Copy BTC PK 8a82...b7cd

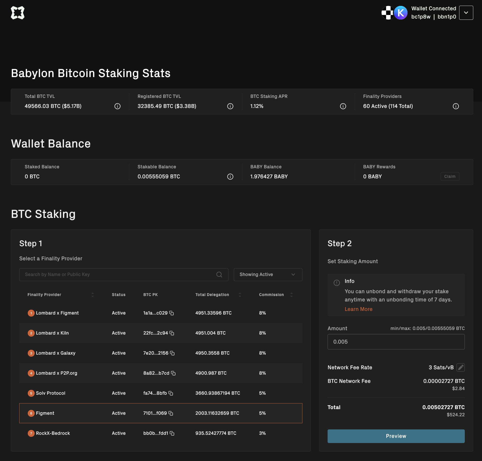click(173, 373)
